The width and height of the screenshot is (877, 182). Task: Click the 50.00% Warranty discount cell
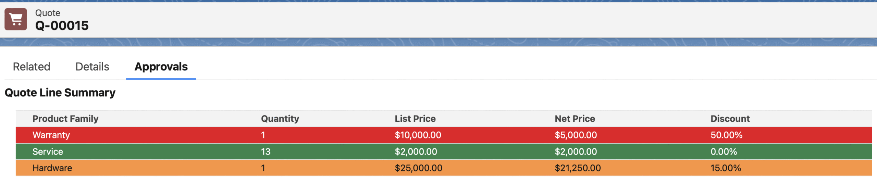point(726,135)
